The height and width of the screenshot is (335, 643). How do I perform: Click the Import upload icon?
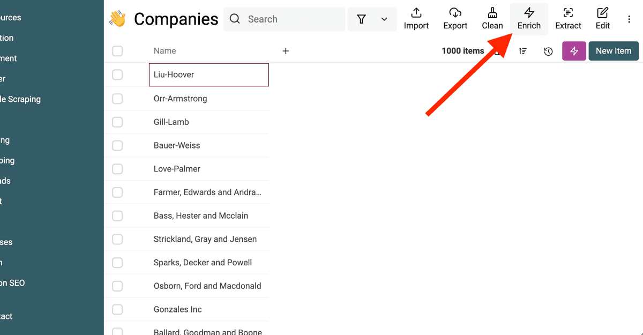(416, 13)
